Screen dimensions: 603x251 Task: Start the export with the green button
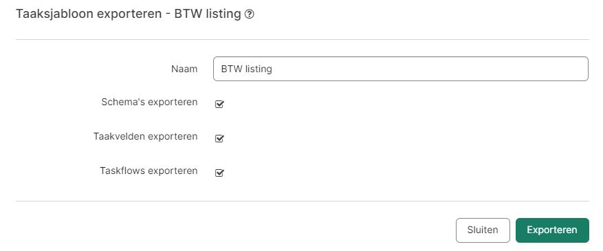(552, 230)
